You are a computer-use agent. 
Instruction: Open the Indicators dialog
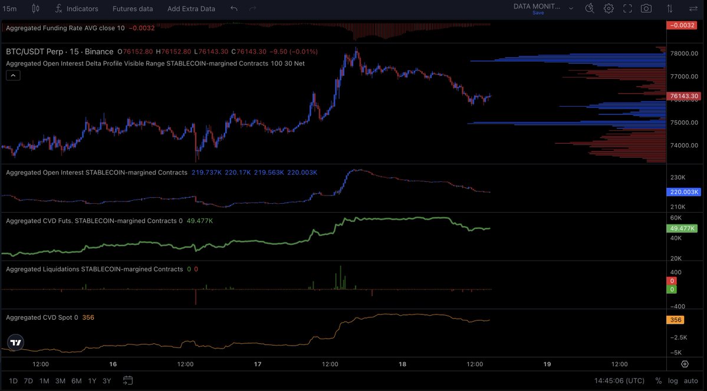(76, 9)
